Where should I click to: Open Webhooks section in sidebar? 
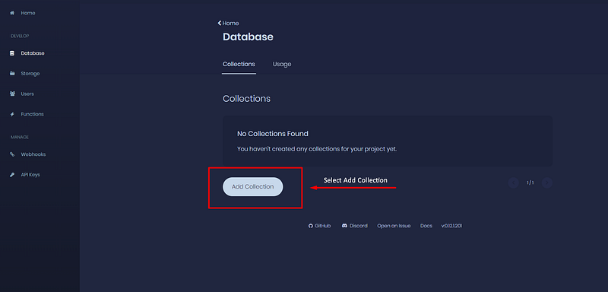pos(33,154)
